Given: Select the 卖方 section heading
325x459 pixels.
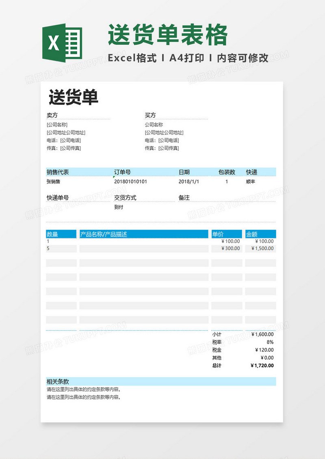Looking at the screenshot, I should (x=52, y=115).
